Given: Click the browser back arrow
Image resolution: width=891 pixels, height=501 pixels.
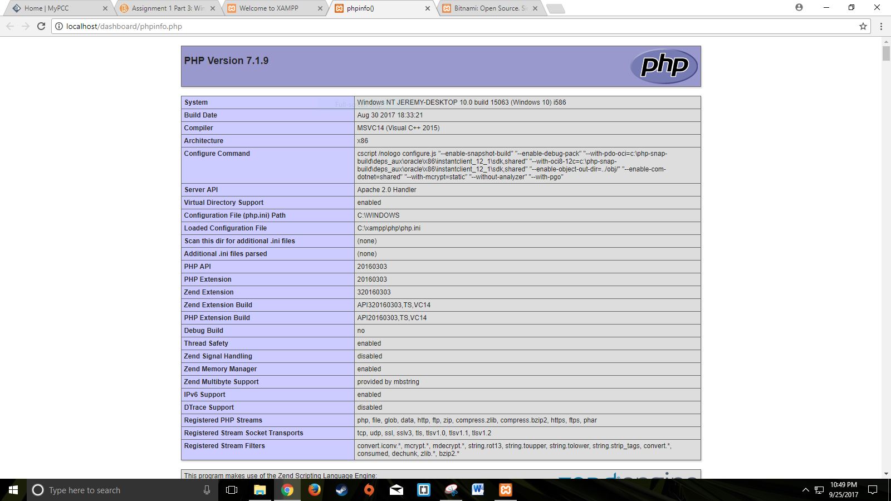Looking at the screenshot, I should pyautogui.click(x=10, y=26).
